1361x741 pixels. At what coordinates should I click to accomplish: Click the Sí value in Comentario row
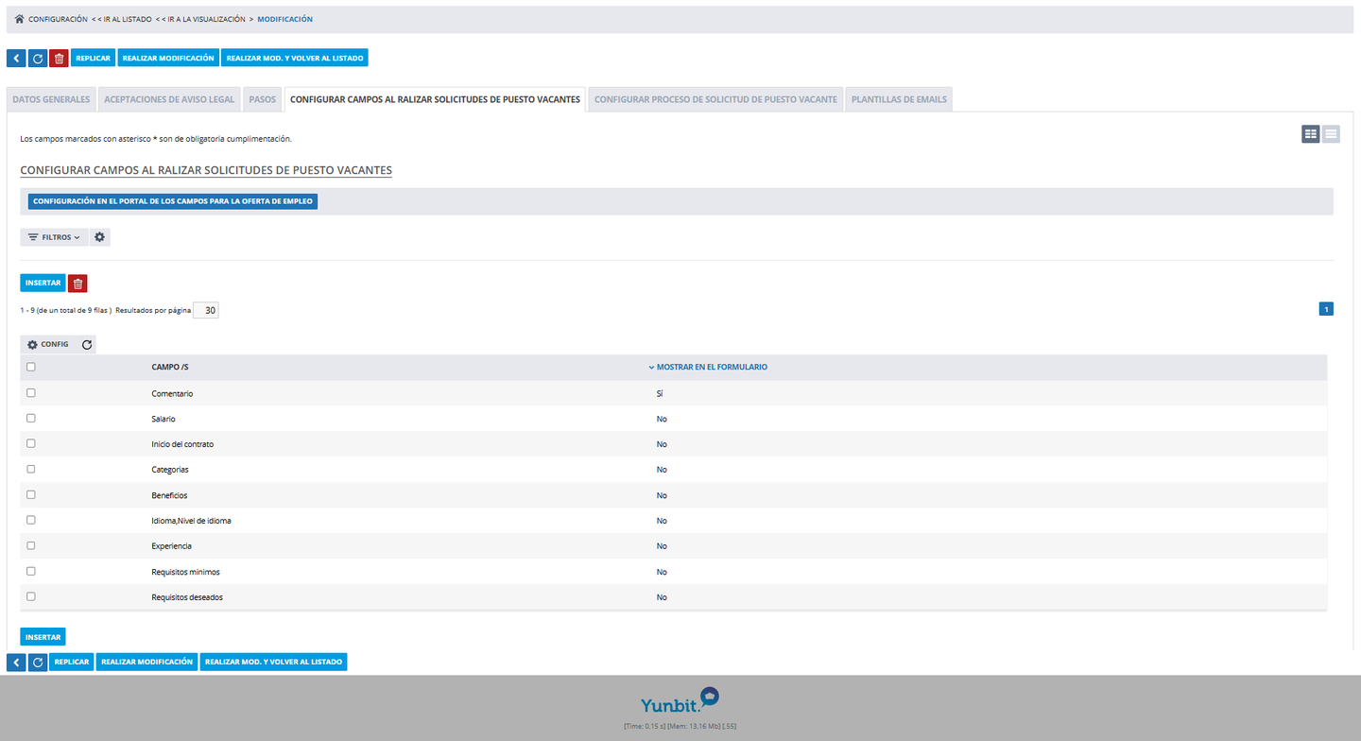tap(660, 393)
